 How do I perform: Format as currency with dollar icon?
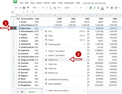(43, 8)
